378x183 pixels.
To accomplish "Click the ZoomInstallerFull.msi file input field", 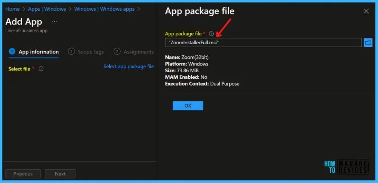I will (263, 43).
